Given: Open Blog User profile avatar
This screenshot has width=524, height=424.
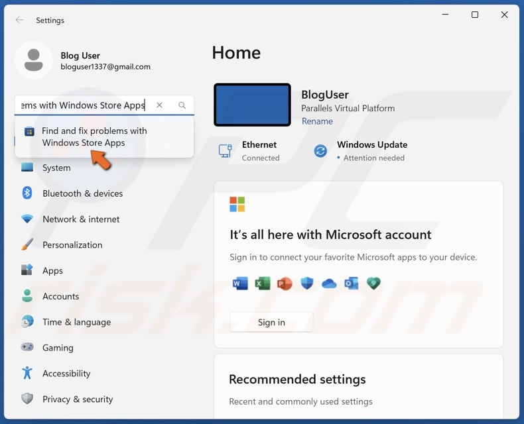Looking at the screenshot, I should point(33,60).
